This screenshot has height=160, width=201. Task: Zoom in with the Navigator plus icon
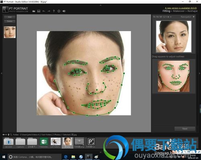[168, 17]
